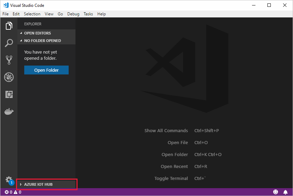Click the Explorer panel title

(x=33, y=24)
